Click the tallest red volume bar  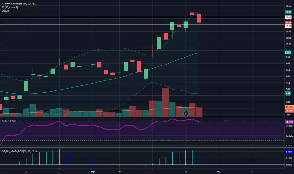click(x=166, y=103)
